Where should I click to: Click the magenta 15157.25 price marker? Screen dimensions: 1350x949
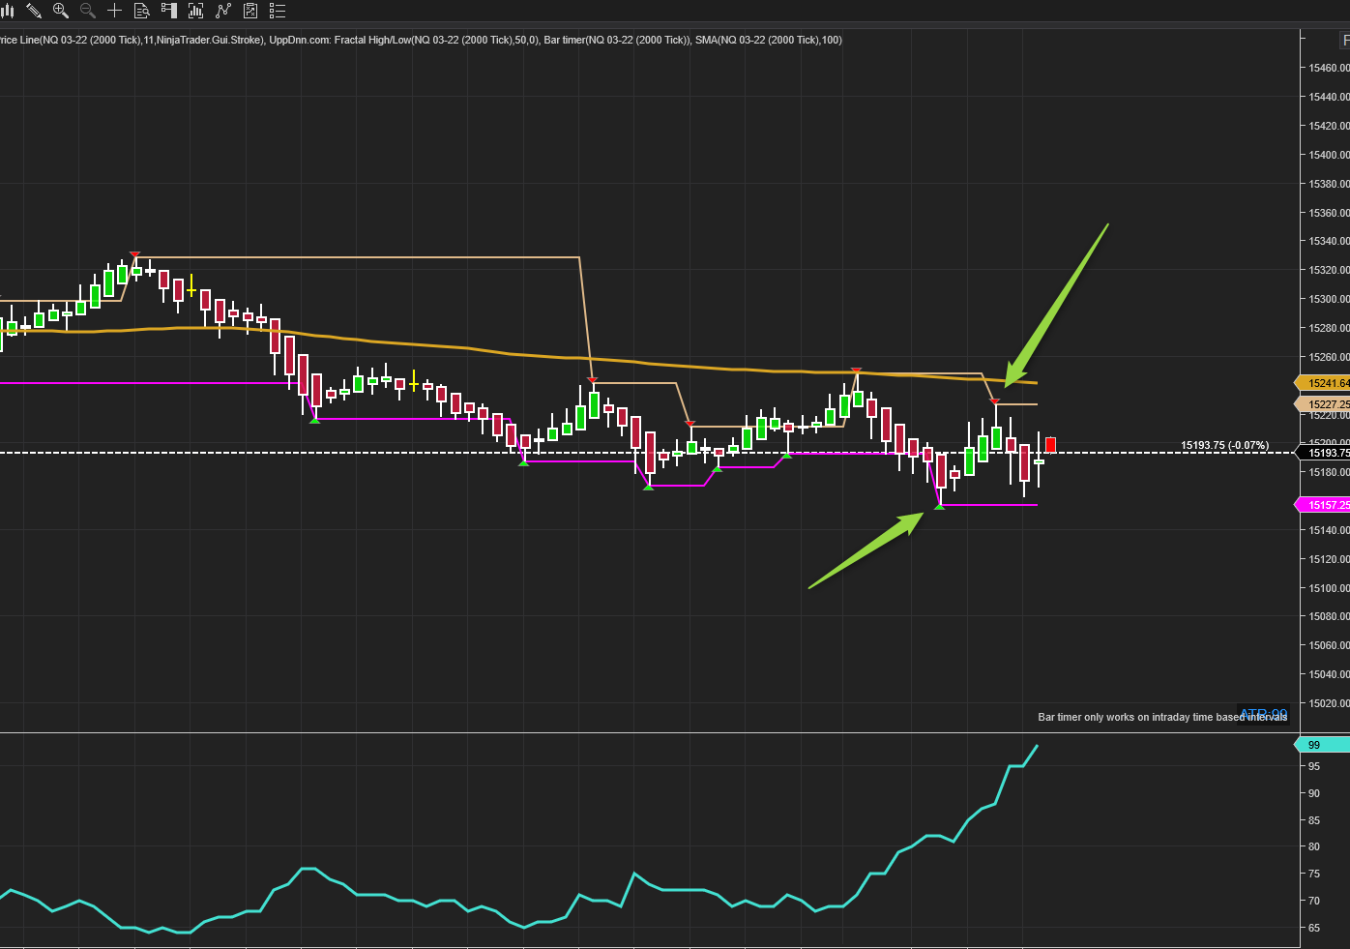point(1323,505)
